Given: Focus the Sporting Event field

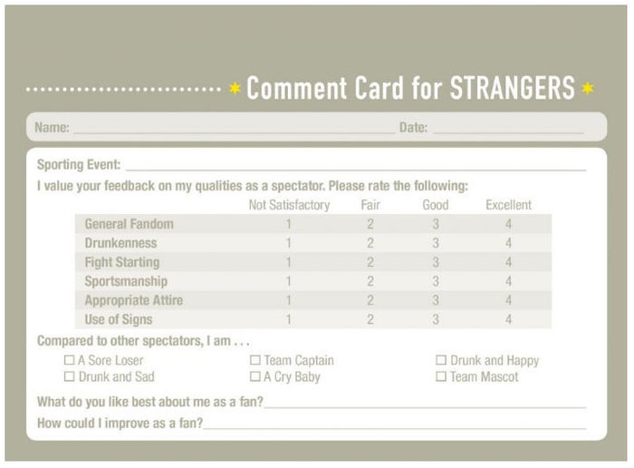Looking at the screenshot, I should tap(355, 167).
